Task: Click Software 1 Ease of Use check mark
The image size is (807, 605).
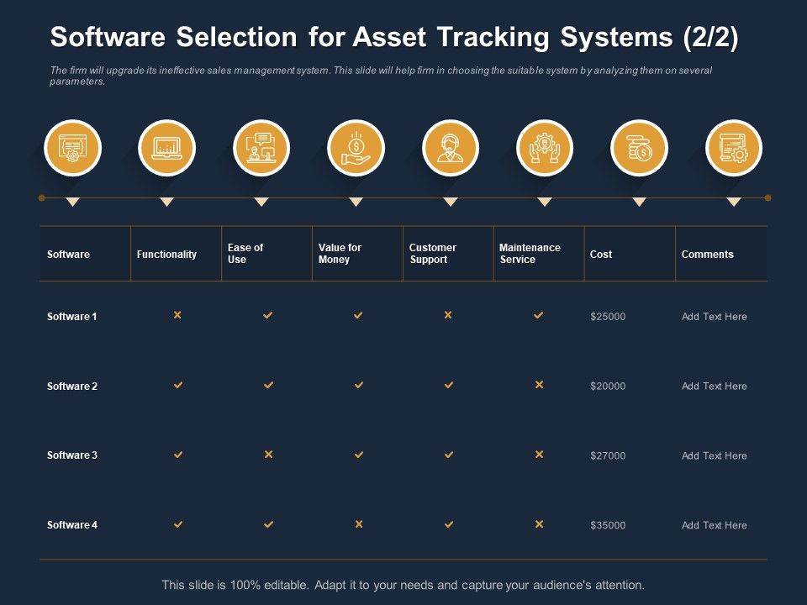Action: (x=268, y=315)
